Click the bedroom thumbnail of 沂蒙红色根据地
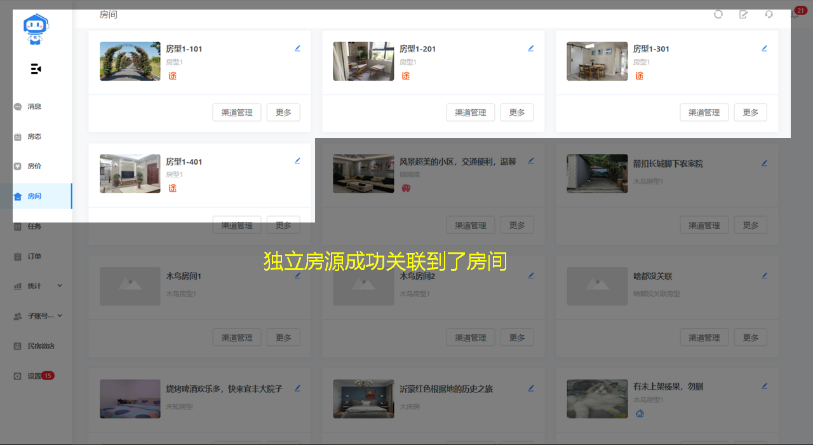The width and height of the screenshot is (813, 445). (x=364, y=399)
